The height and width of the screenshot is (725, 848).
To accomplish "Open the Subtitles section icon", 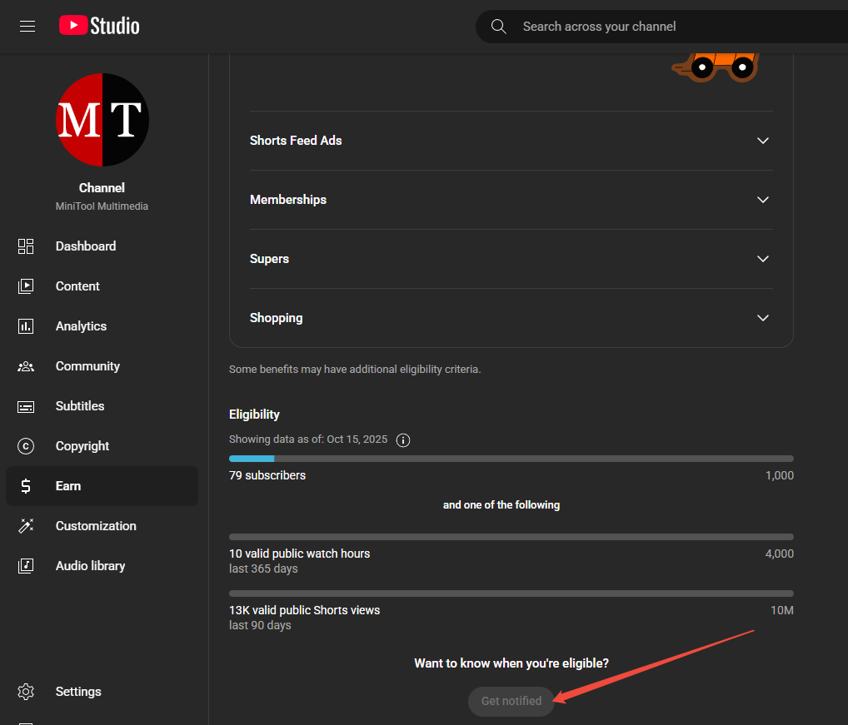I will pos(26,405).
